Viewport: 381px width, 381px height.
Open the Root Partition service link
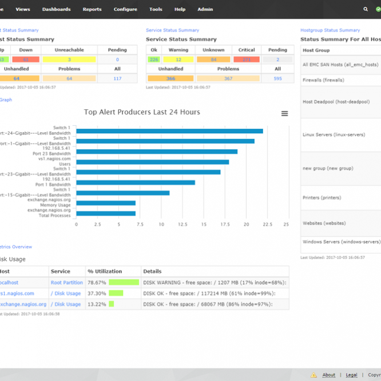67,283
